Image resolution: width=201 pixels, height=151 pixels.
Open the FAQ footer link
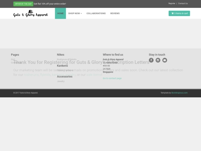(x=13, y=59)
